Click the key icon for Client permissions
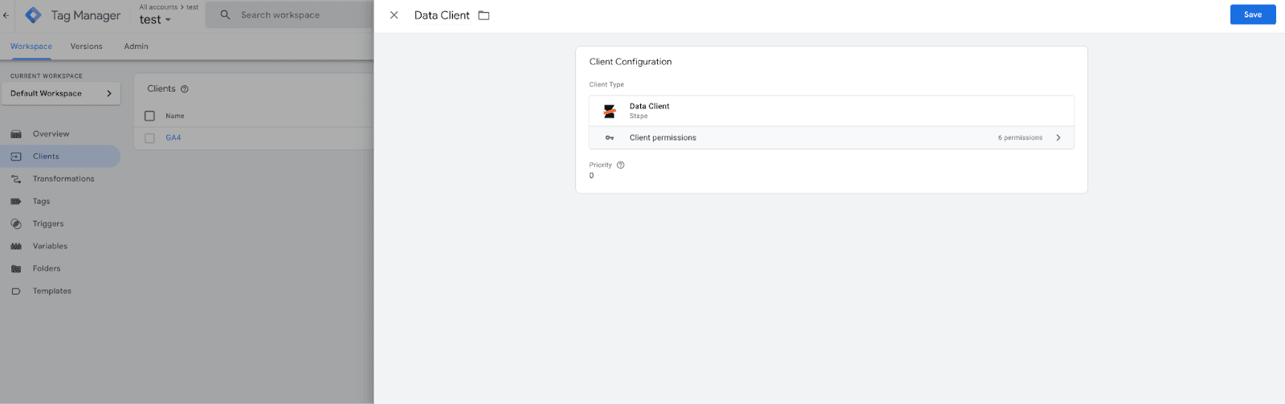Image resolution: width=1285 pixels, height=404 pixels. click(610, 138)
